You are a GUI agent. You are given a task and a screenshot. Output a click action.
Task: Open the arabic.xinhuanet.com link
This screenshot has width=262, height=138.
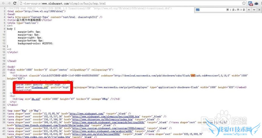tap(102, 131)
